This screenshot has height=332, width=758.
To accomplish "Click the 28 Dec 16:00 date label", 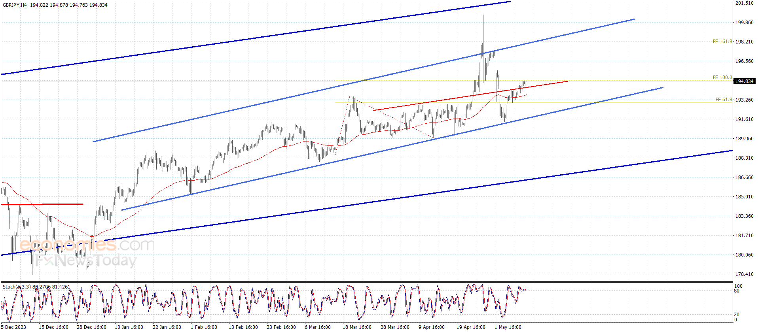I will click(91, 327).
